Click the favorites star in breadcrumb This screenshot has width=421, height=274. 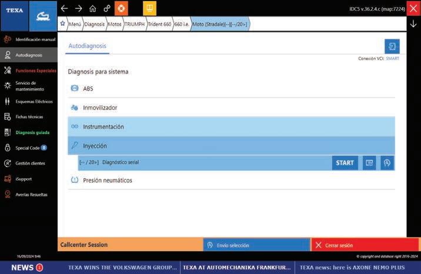[x=62, y=24]
